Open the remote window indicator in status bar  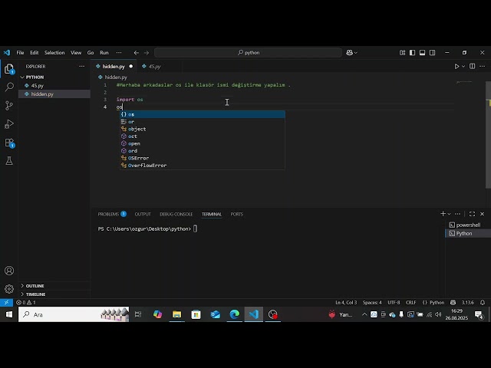pyautogui.click(x=6, y=302)
